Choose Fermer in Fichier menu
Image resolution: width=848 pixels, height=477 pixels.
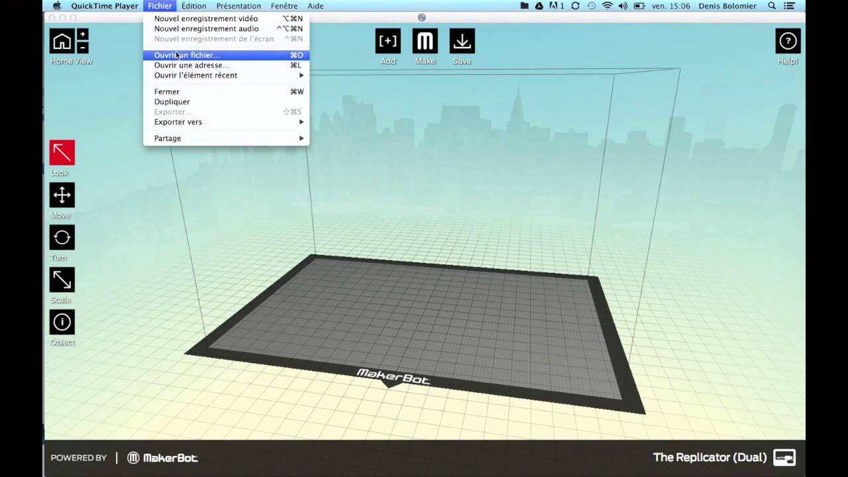[x=226, y=92]
